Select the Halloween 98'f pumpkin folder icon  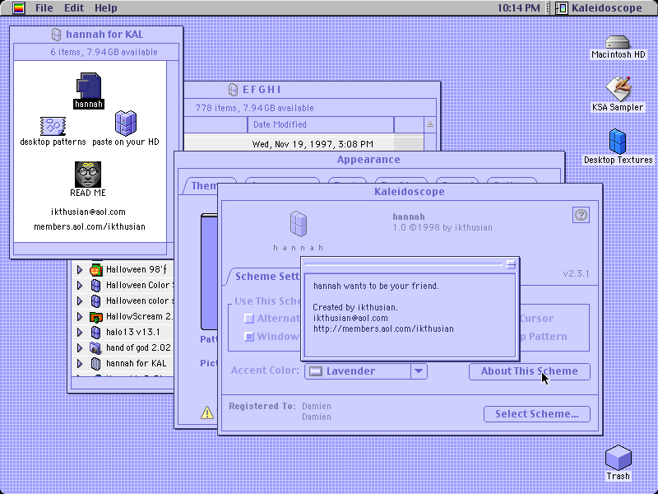[96, 270]
